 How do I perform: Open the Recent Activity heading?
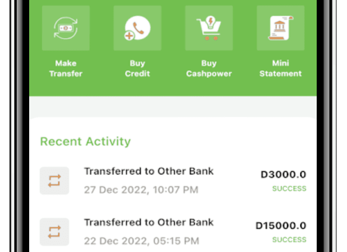85,141
